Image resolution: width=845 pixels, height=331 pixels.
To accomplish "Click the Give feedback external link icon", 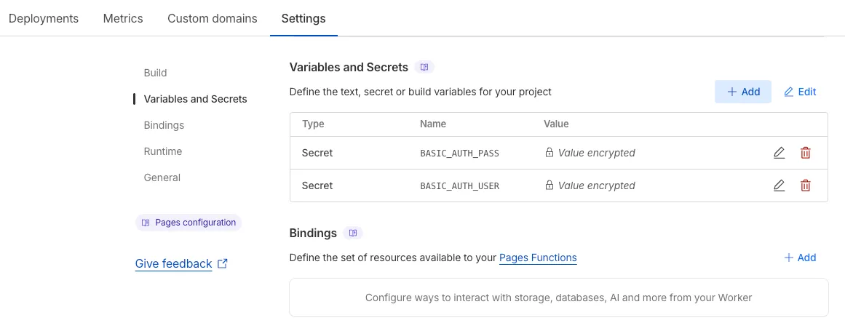I will [222, 264].
